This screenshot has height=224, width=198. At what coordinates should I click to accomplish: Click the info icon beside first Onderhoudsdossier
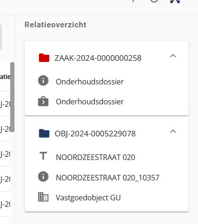(43, 81)
